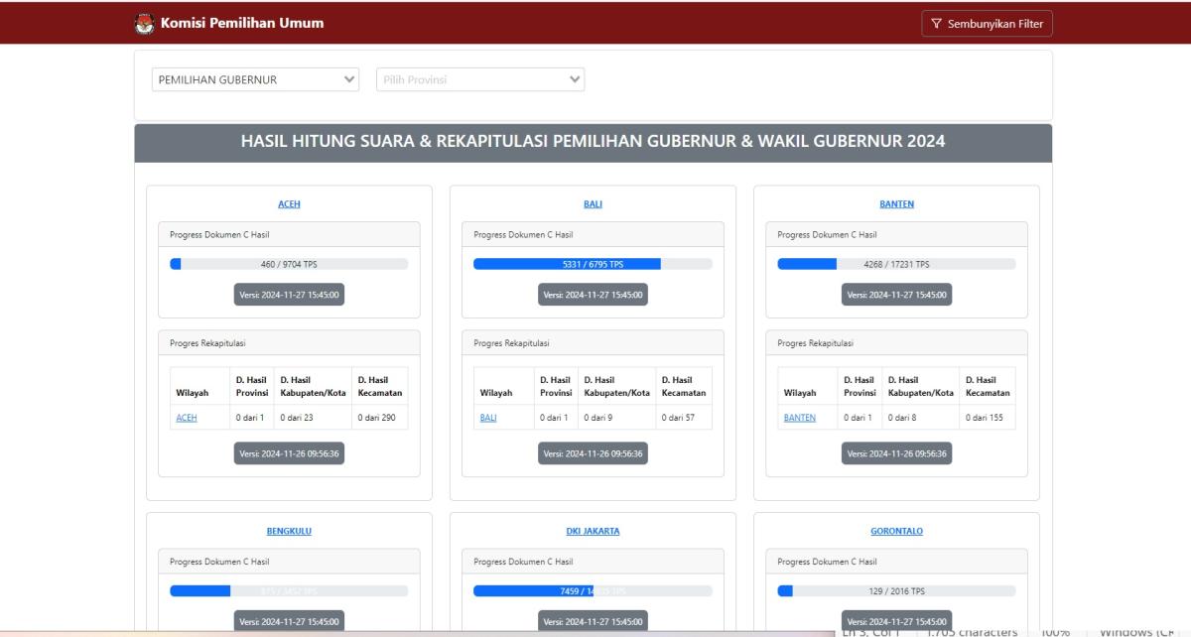Click the Sembunyikan Filter button
The width and height of the screenshot is (1191, 637).
(x=987, y=24)
